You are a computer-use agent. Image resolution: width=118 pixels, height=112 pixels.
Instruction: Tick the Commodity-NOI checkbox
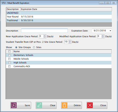coord(9,66)
